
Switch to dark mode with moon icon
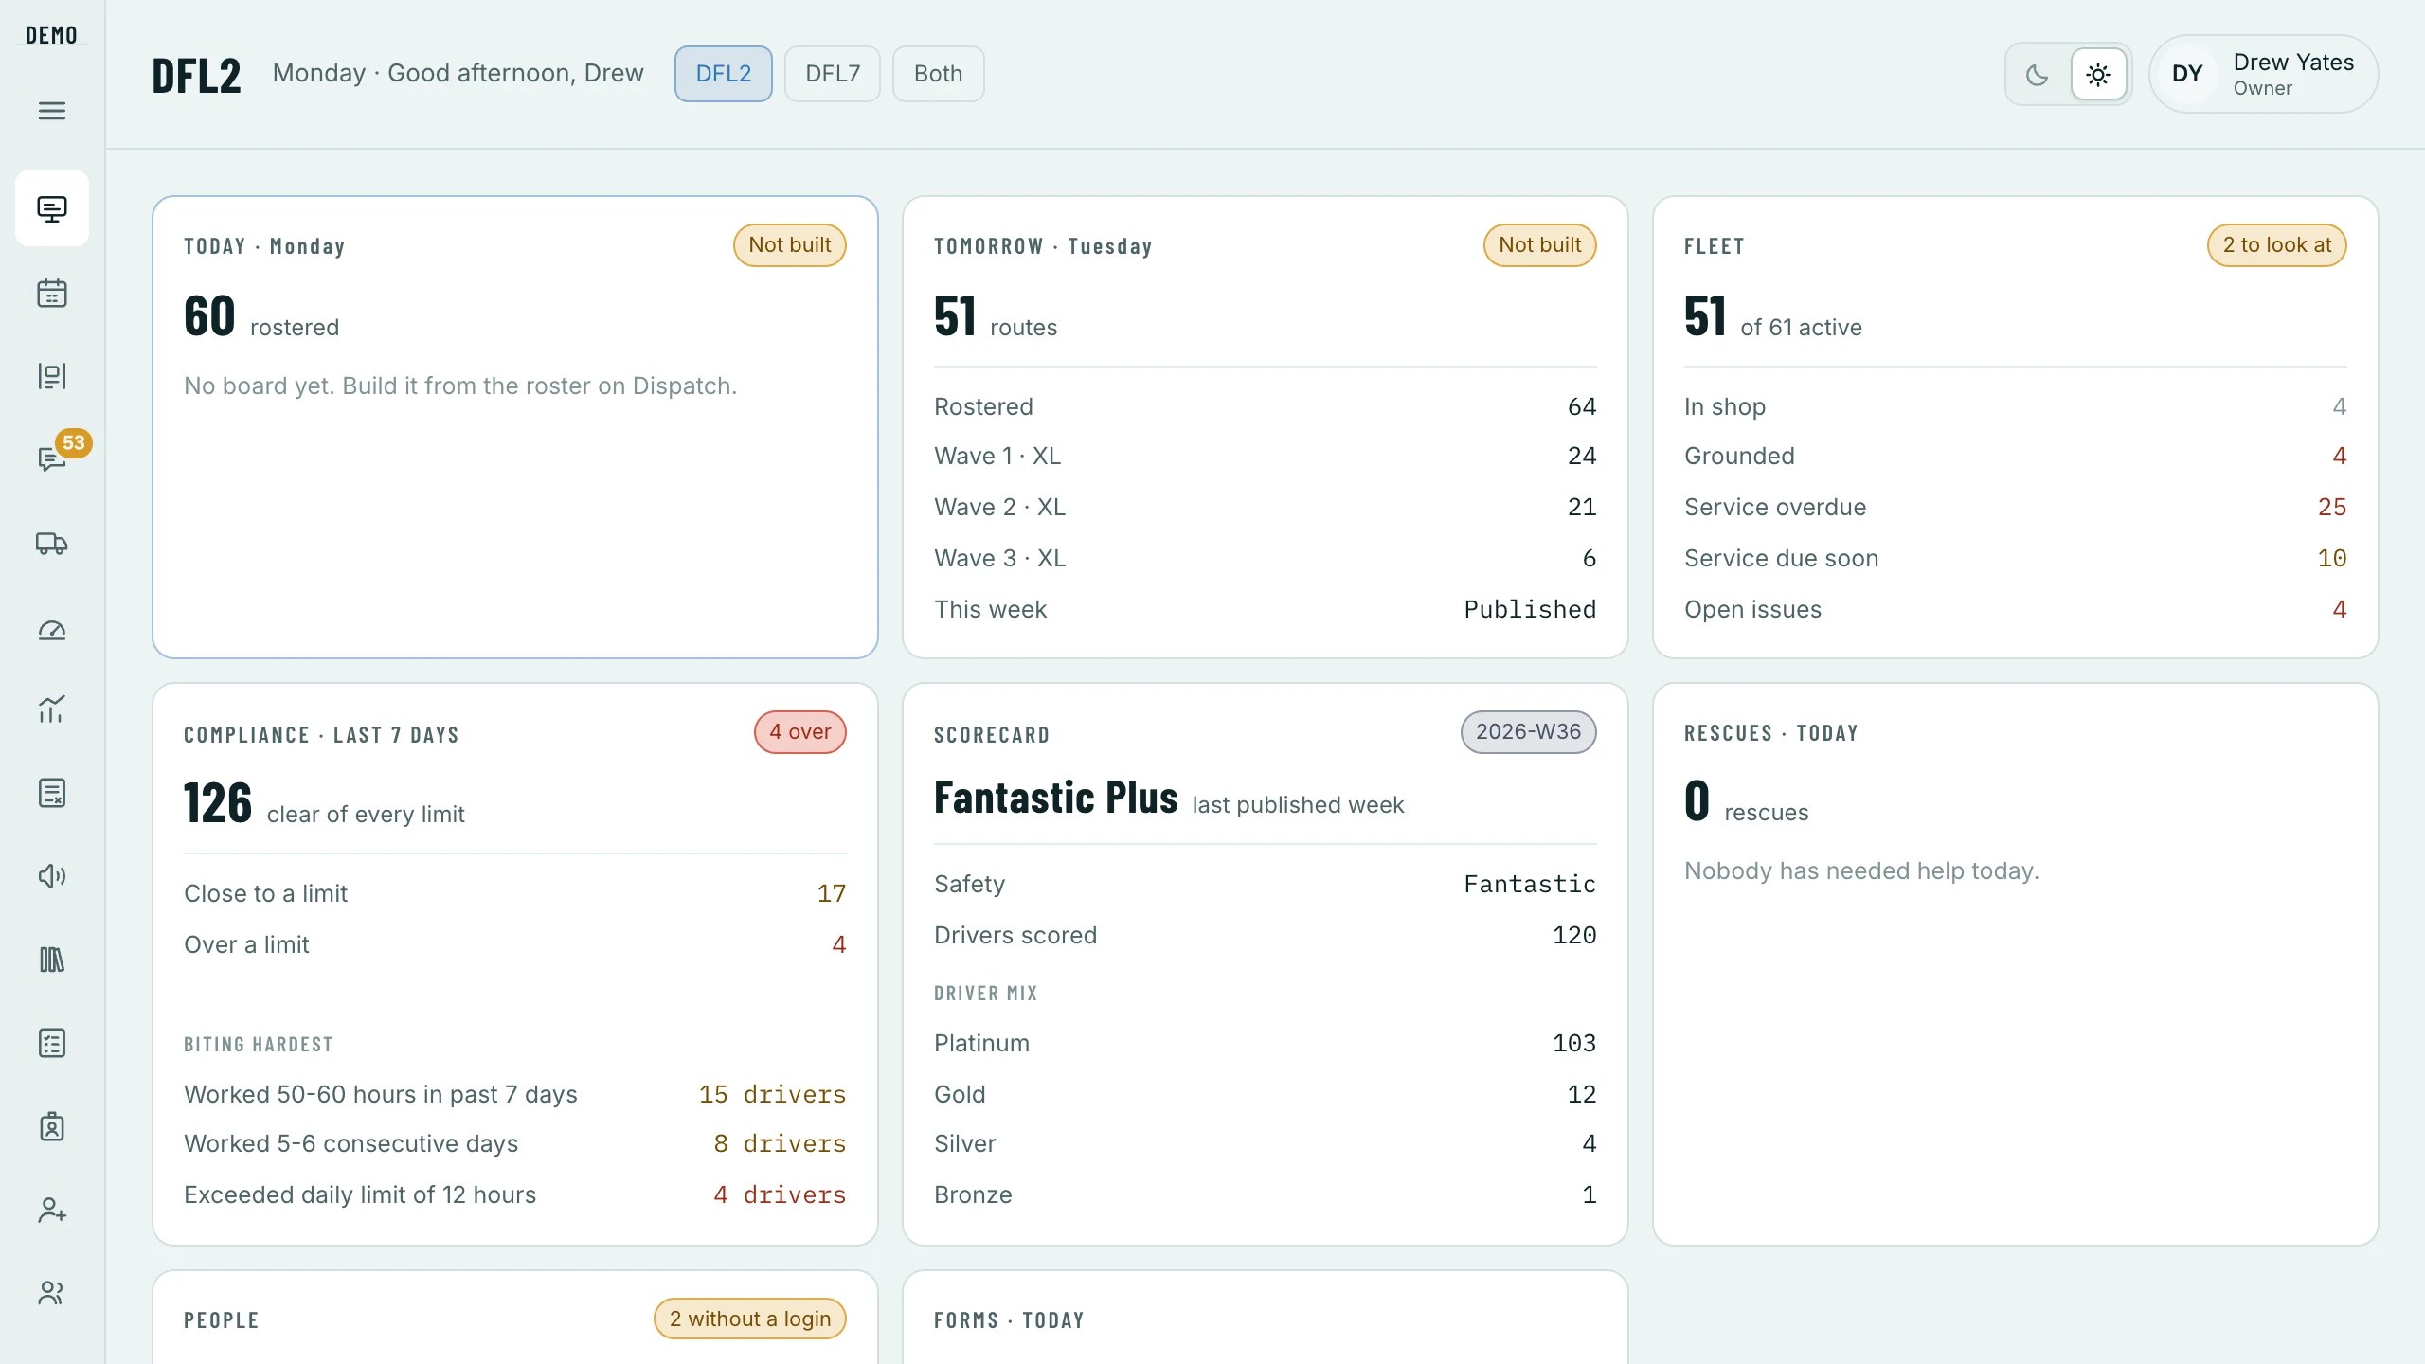[2038, 74]
